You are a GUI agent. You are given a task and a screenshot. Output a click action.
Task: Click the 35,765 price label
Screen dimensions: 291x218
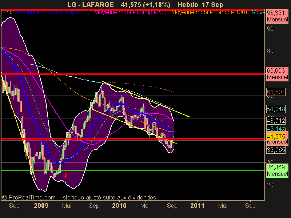(276, 150)
